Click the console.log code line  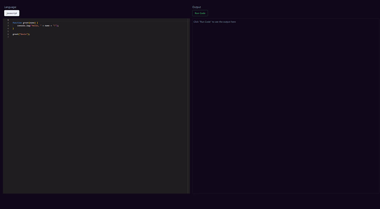click(38, 26)
